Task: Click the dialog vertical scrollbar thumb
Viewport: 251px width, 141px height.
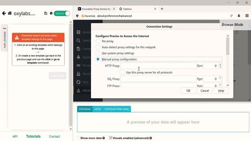Action: pos(227,46)
